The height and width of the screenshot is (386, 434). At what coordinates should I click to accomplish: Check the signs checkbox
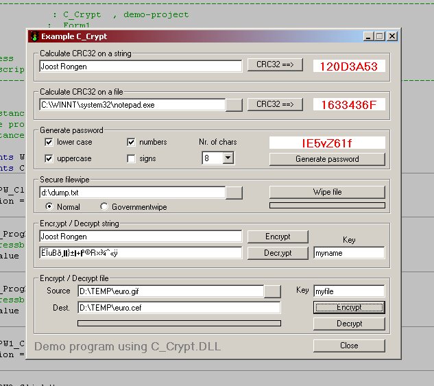132,158
